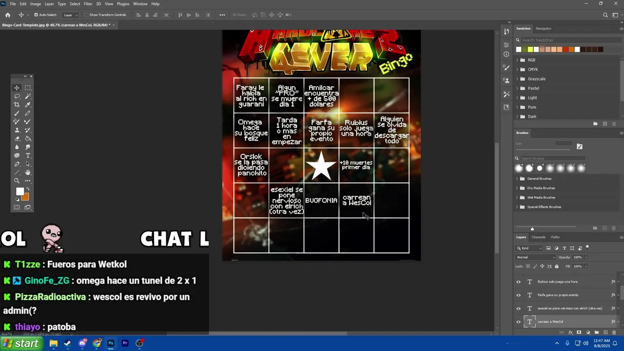This screenshot has height=351, width=624.
Task: Open the Layer menu
Action: click(x=49, y=4)
